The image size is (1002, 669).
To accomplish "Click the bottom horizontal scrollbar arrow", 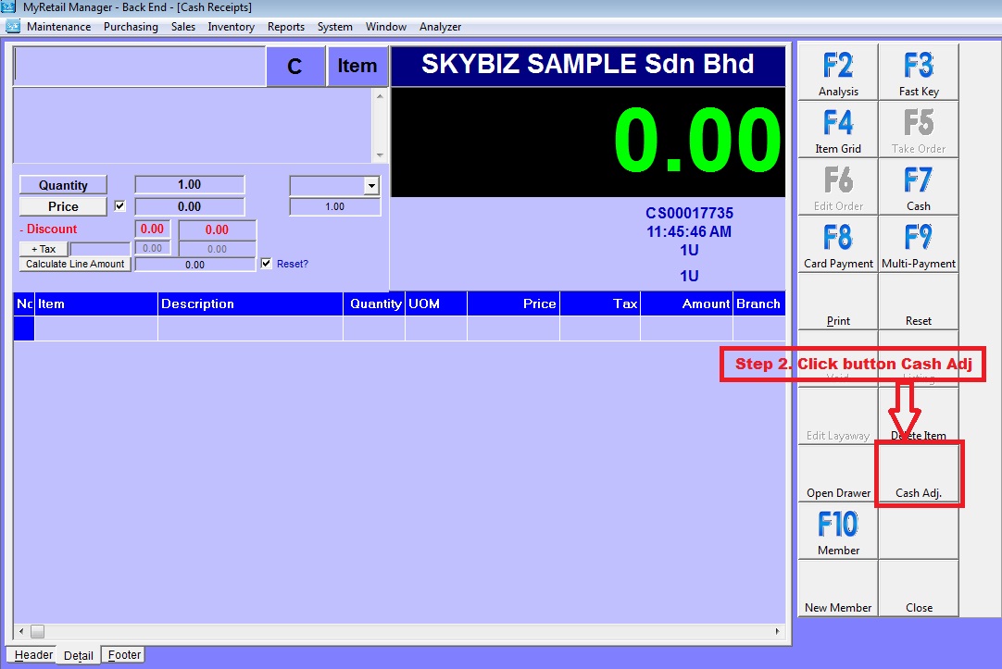I will point(20,631).
